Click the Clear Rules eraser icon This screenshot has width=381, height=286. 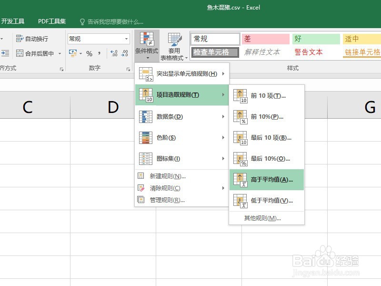click(141, 188)
